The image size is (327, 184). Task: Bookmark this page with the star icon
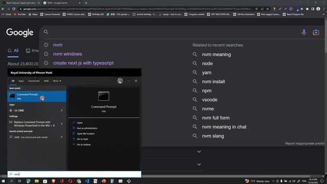268,9
